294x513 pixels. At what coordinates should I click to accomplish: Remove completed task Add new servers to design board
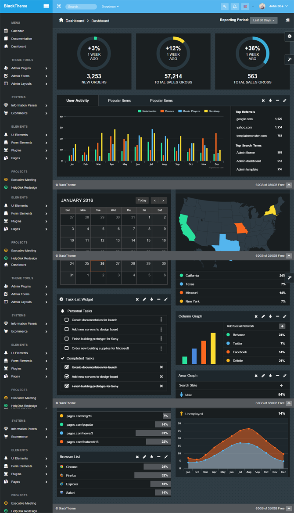[161, 377]
